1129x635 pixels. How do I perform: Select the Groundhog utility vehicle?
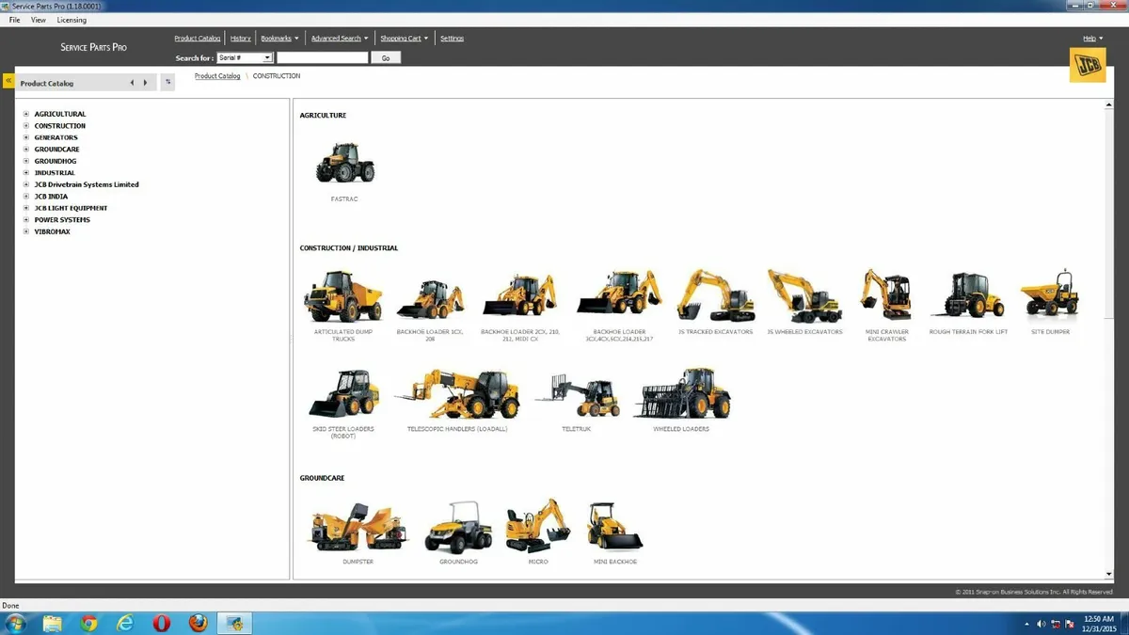[458, 527]
